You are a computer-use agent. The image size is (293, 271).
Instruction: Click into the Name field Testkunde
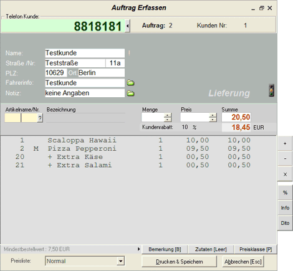(x=85, y=53)
